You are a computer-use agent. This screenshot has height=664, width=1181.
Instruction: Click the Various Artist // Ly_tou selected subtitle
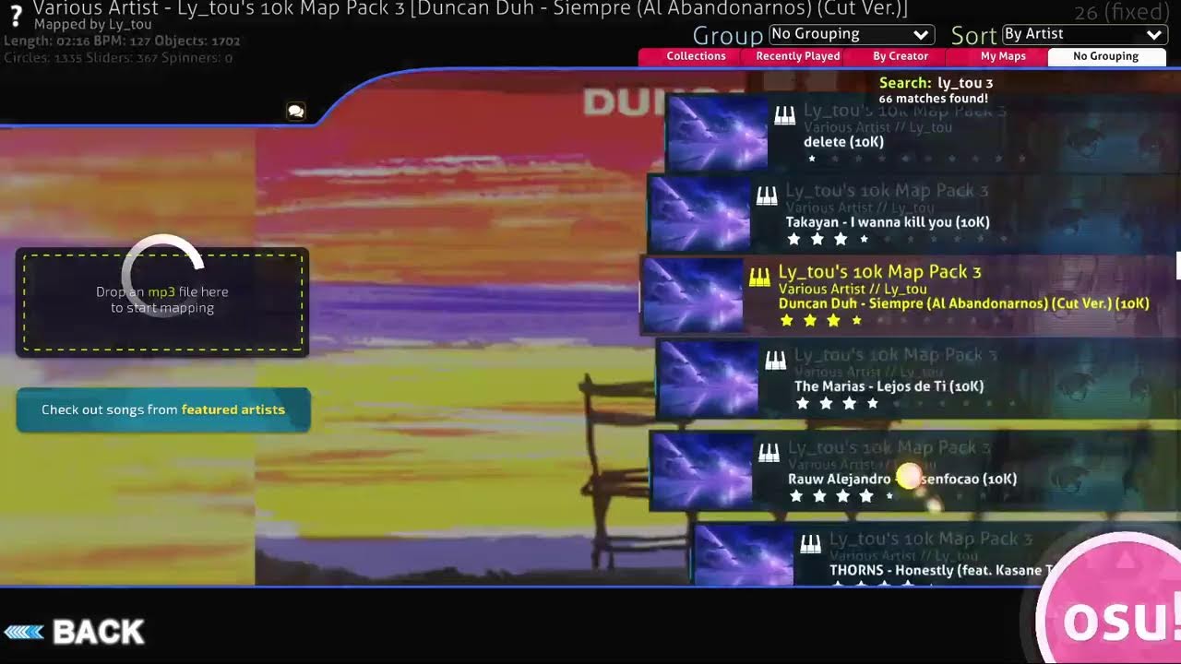pyautogui.click(x=853, y=290)
